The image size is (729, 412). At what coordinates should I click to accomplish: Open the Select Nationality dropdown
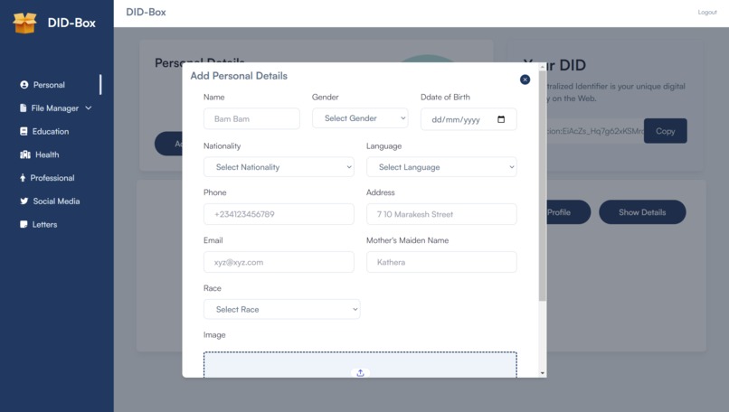(x=279, y=167)
